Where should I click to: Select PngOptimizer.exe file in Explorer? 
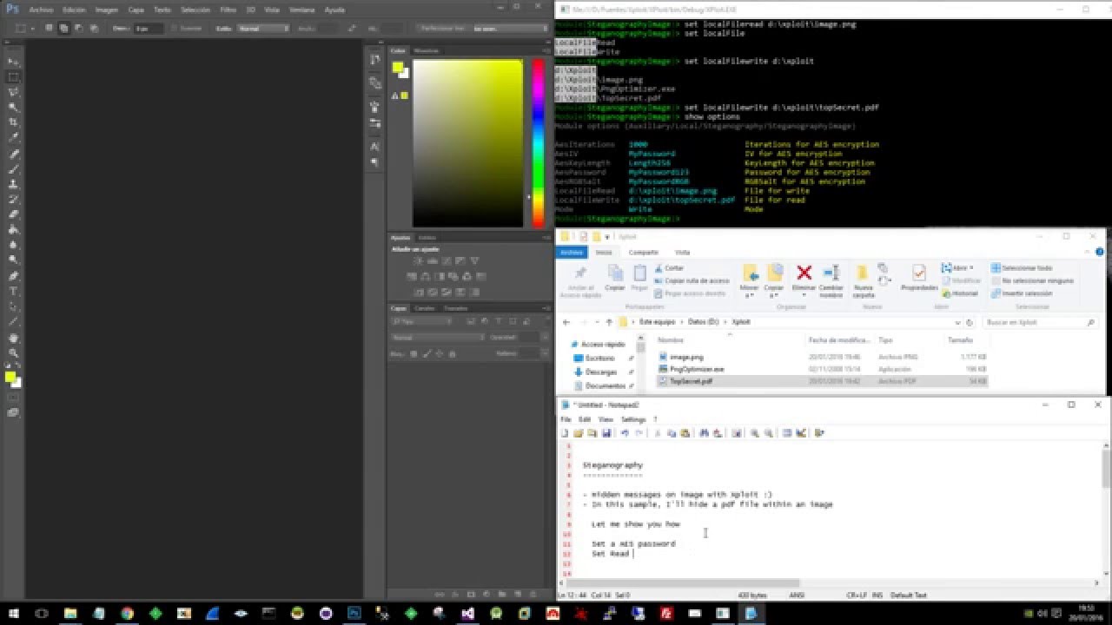point(822,369)
